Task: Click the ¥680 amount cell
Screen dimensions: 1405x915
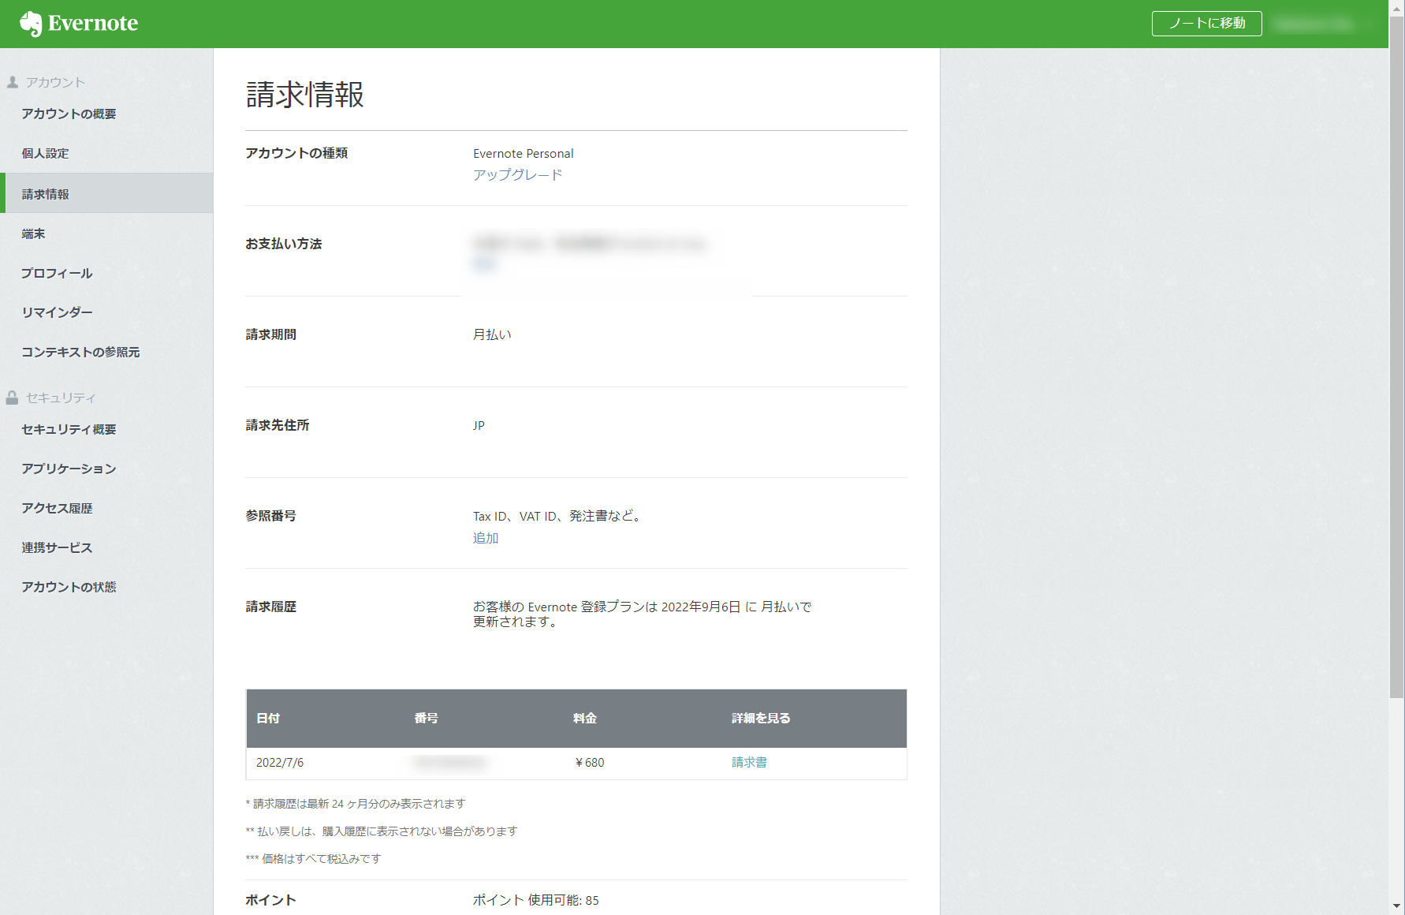Action: [x=590, y=763]
